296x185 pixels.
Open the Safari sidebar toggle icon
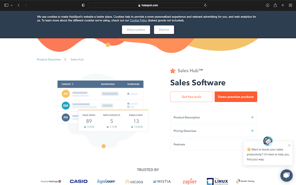point(6,5)
